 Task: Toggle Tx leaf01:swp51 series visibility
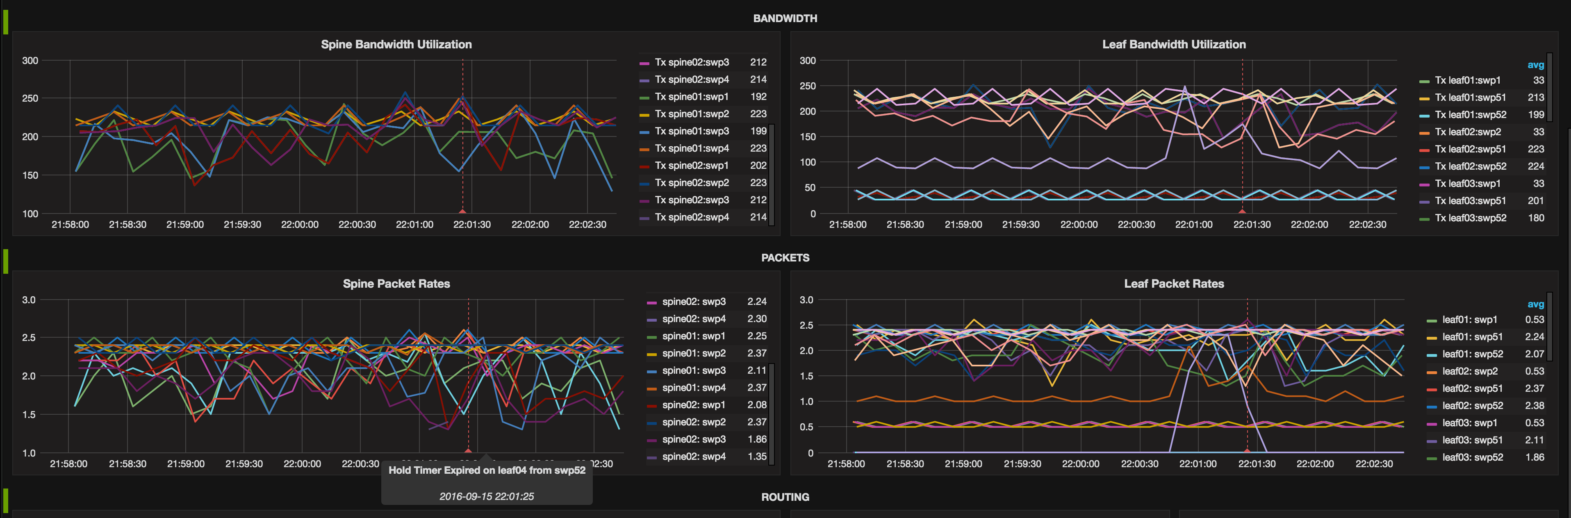[1470, 98]
